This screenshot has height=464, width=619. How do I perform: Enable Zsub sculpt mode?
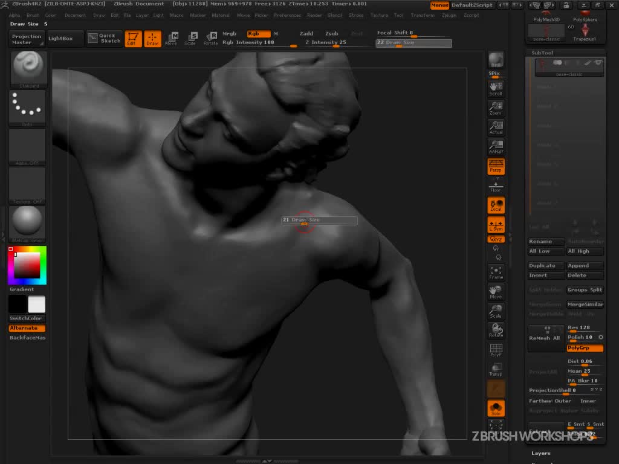332,34
